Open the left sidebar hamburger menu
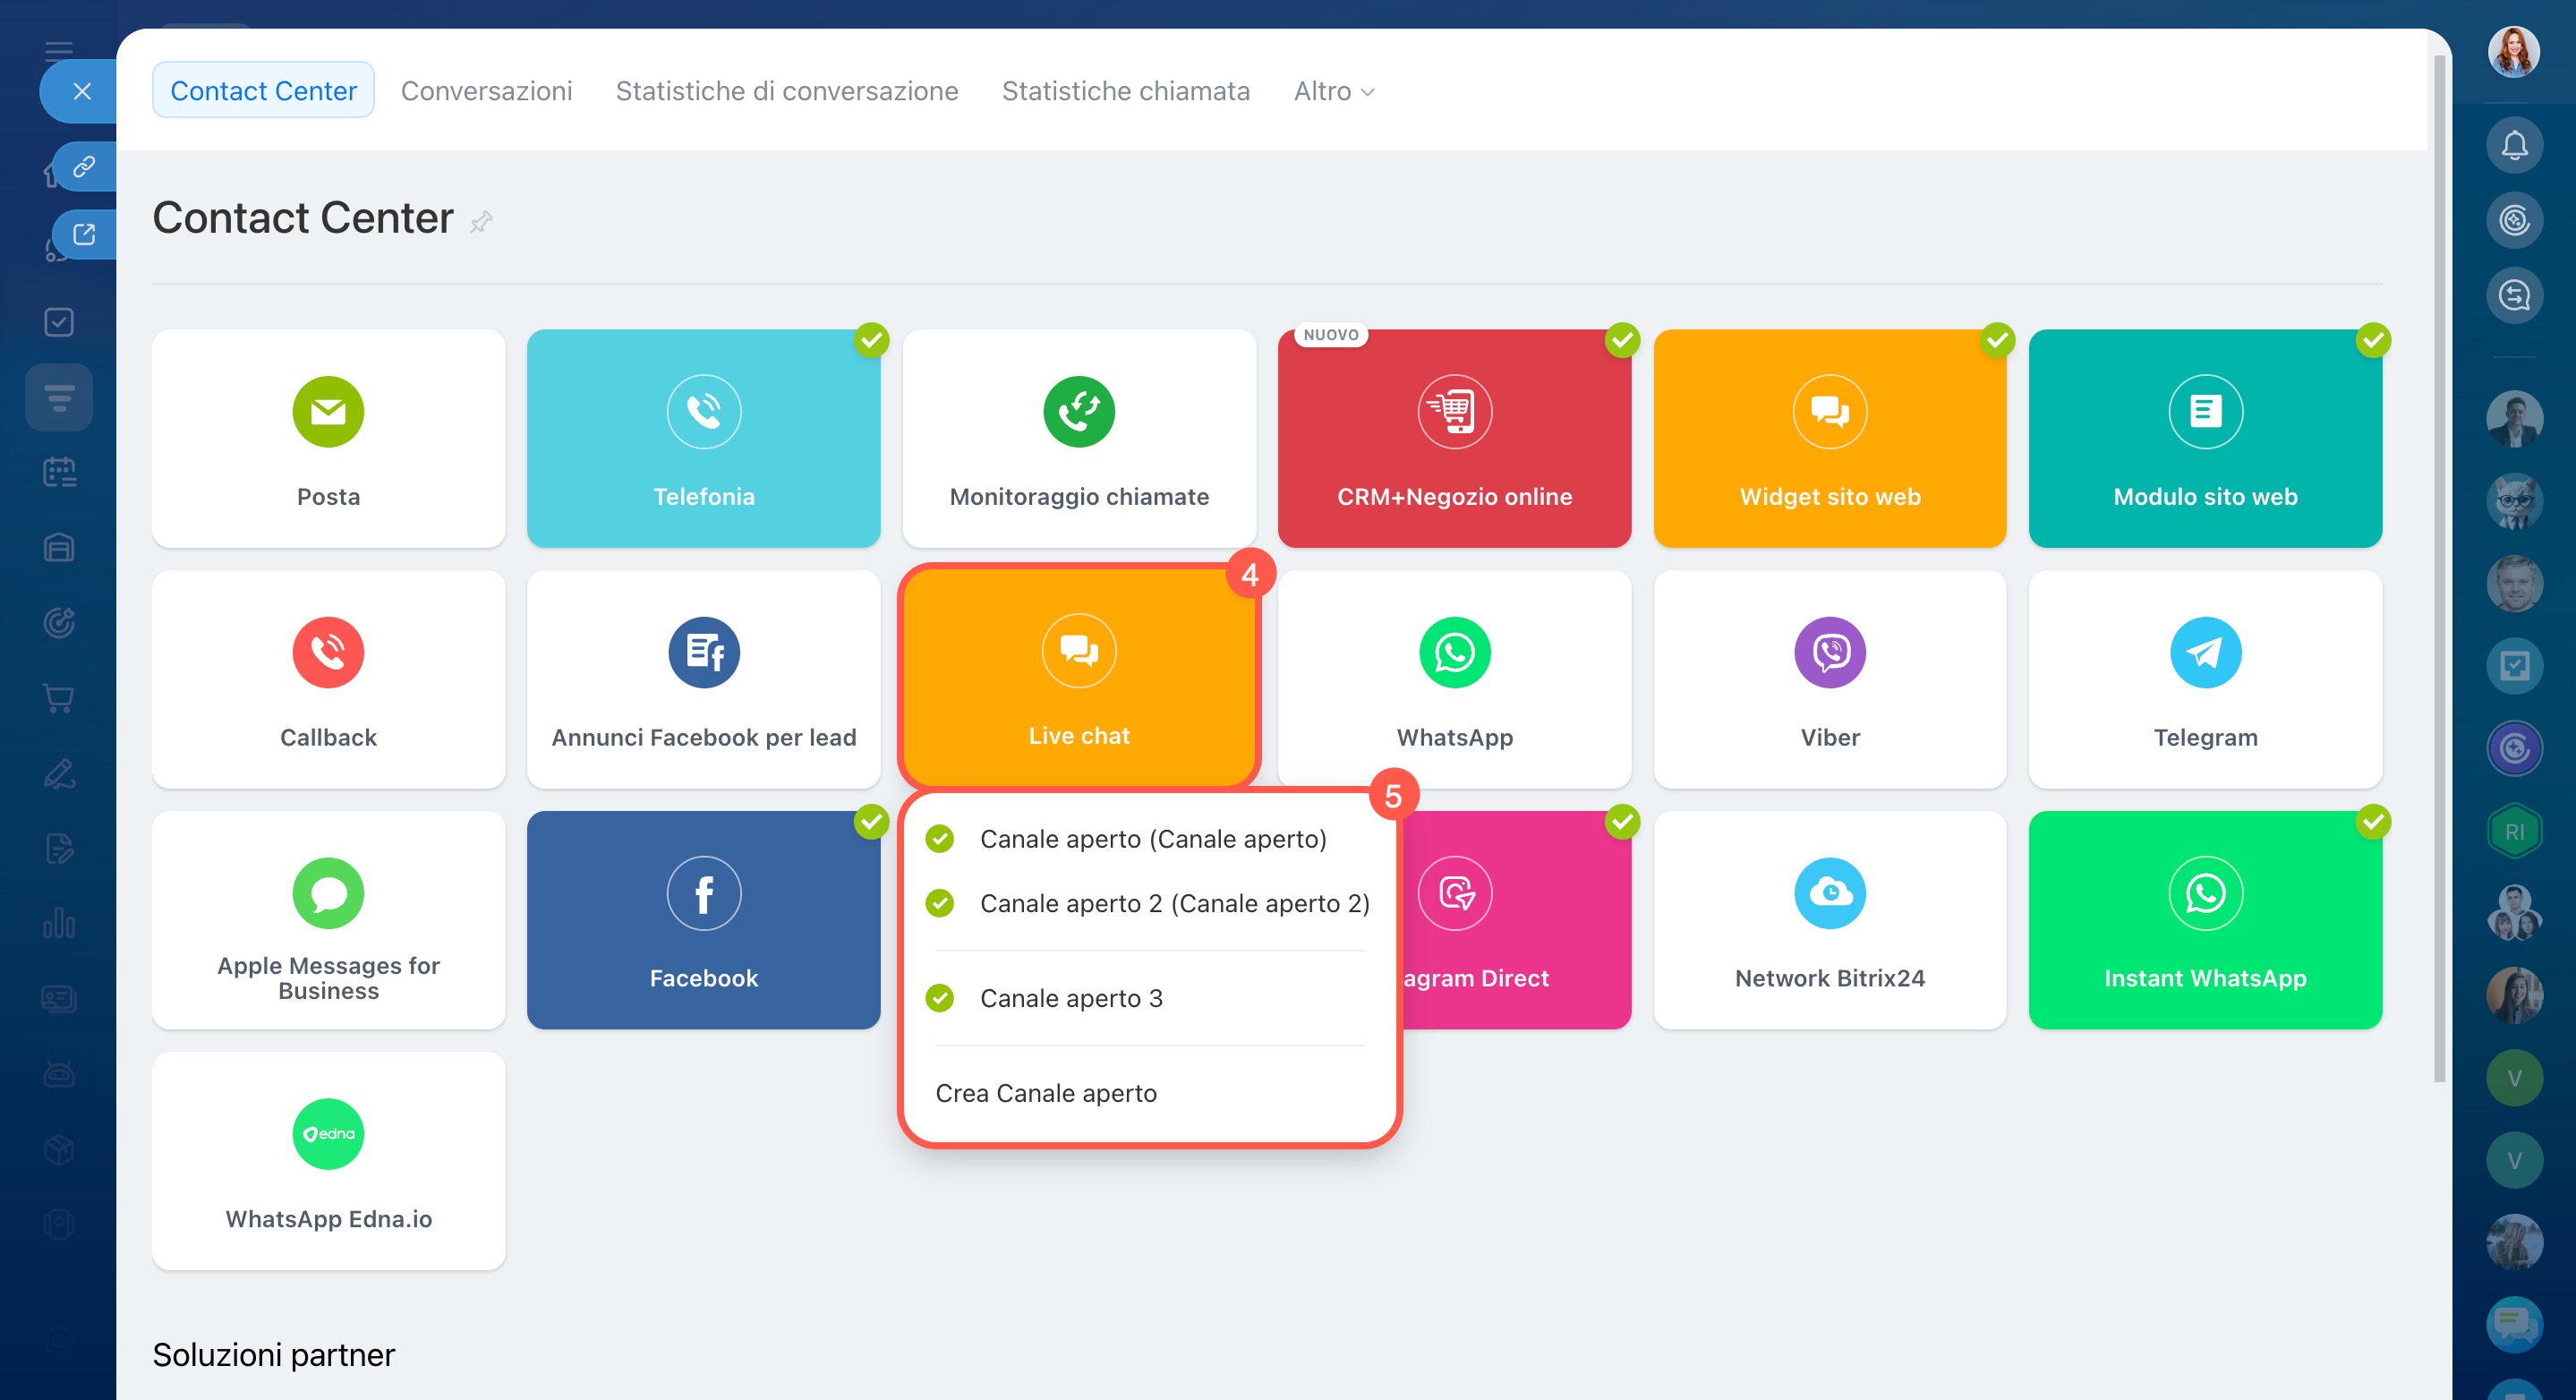 click(x=59, y=50)
